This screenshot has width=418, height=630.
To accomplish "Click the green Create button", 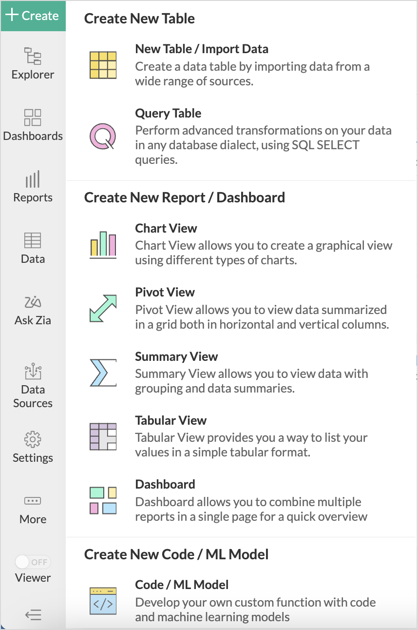I will (x=33, y=16).
